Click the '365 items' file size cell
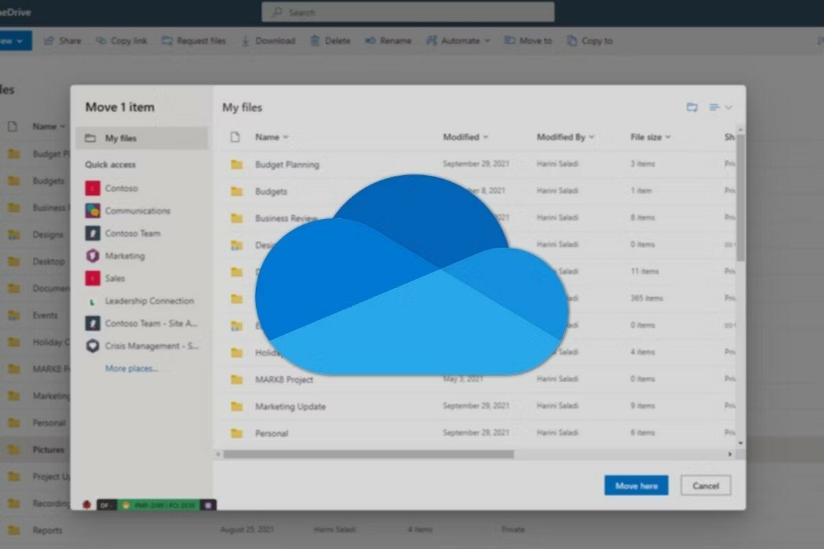This screenshot has width=824, height=549. [647, 299]
